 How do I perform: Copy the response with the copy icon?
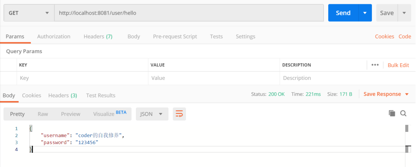point(392,113)
